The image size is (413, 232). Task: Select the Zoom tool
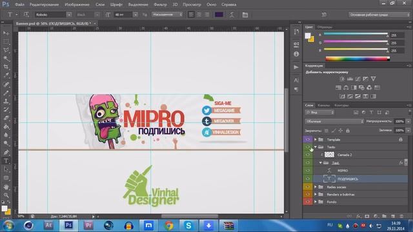6,195
